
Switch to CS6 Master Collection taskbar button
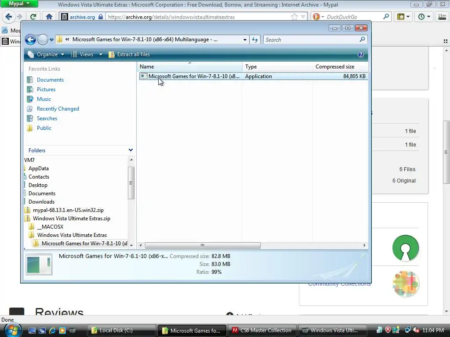(x=262, y=330)
